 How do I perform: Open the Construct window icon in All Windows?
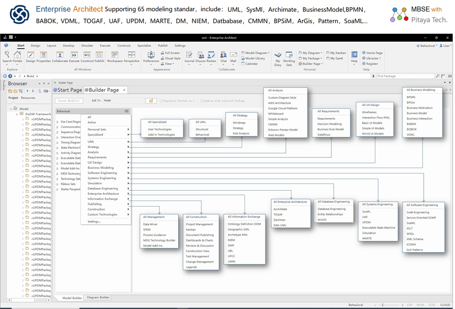coord(87,55)
